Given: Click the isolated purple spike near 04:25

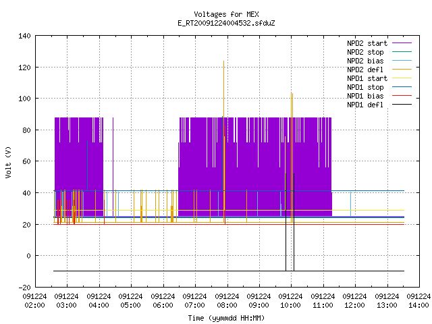Looking at the screenshot, I should click(113, 167).
